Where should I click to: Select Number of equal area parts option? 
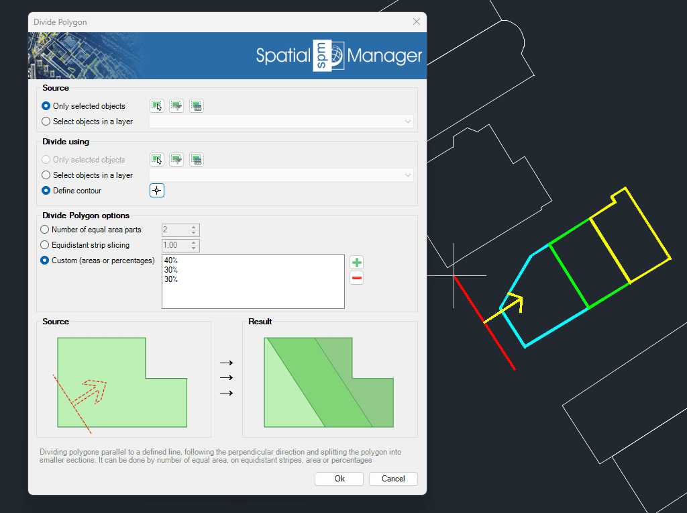pos(91,230)
